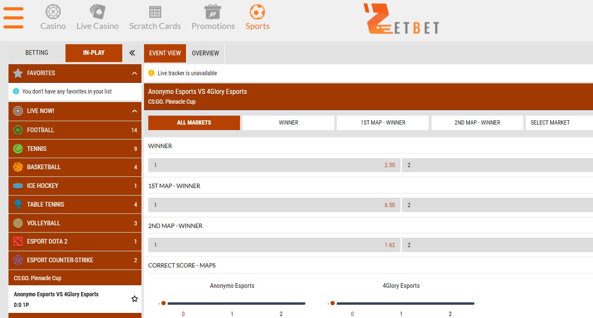Add Anonymo vs 4Glory match to favorites
The image size is (593, 318).
[x=135, y=299]
